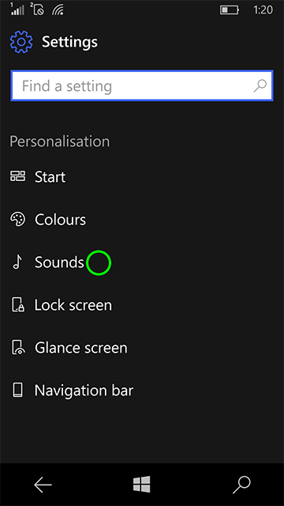Click the Start tiles icon

(17, 176)
